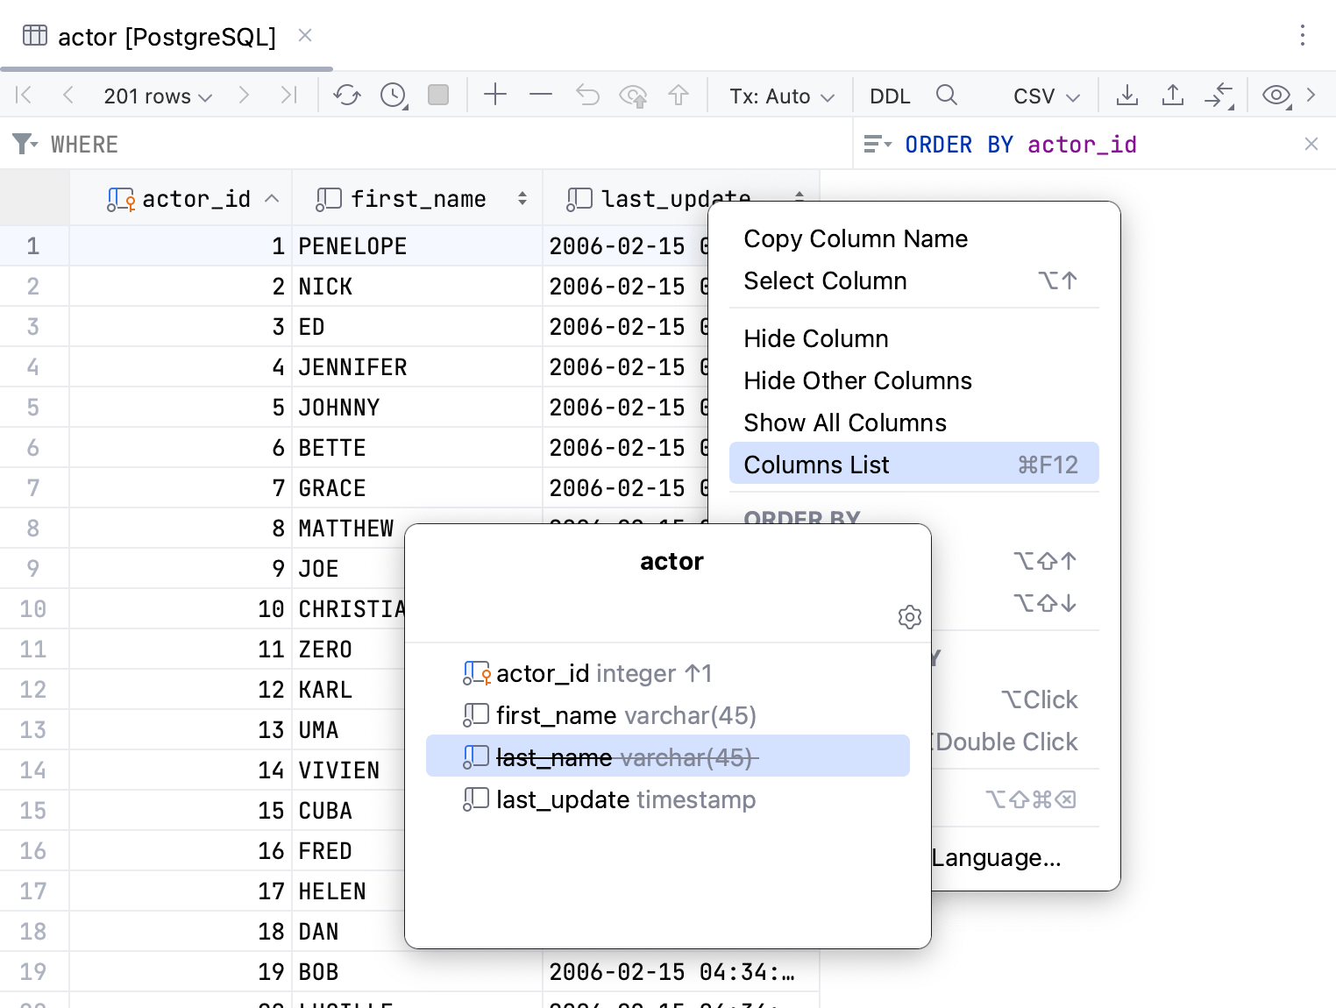Click the DDL button
Screen dimensions: 1336x1008
point(890,96)
